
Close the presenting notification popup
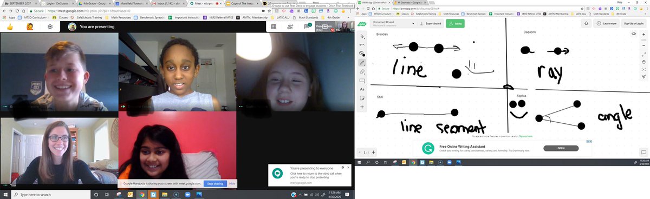point(348,168)
